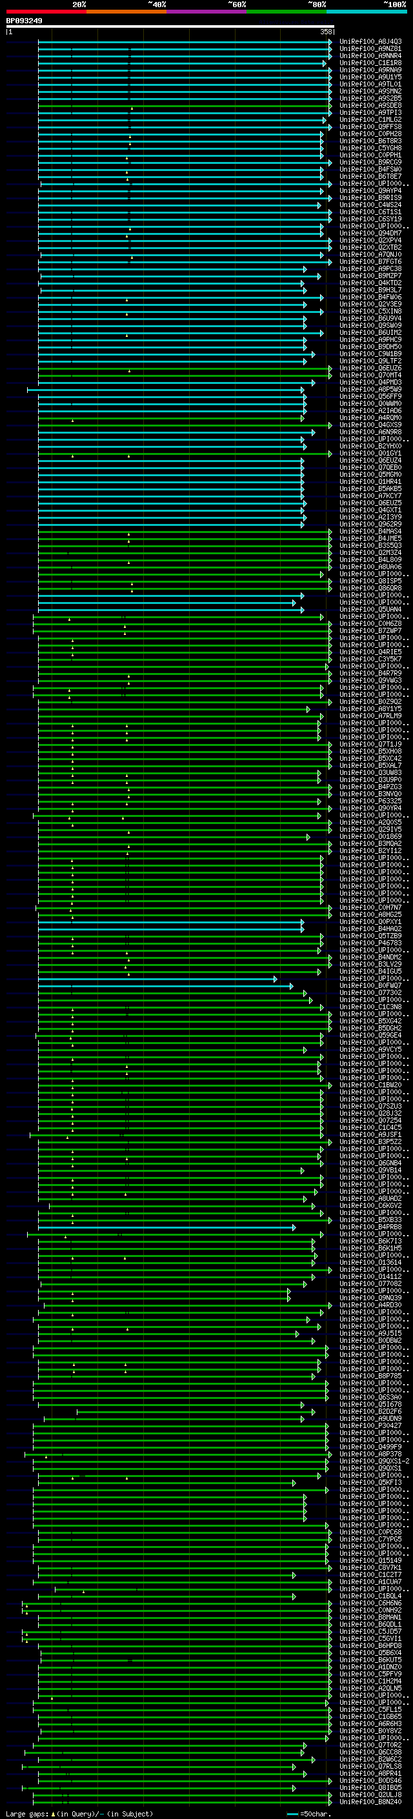The height and width of the screenshot is (1819, 413).
Task: Click UniRef100_A4RQM0 hit
Action: coord(370,417)
